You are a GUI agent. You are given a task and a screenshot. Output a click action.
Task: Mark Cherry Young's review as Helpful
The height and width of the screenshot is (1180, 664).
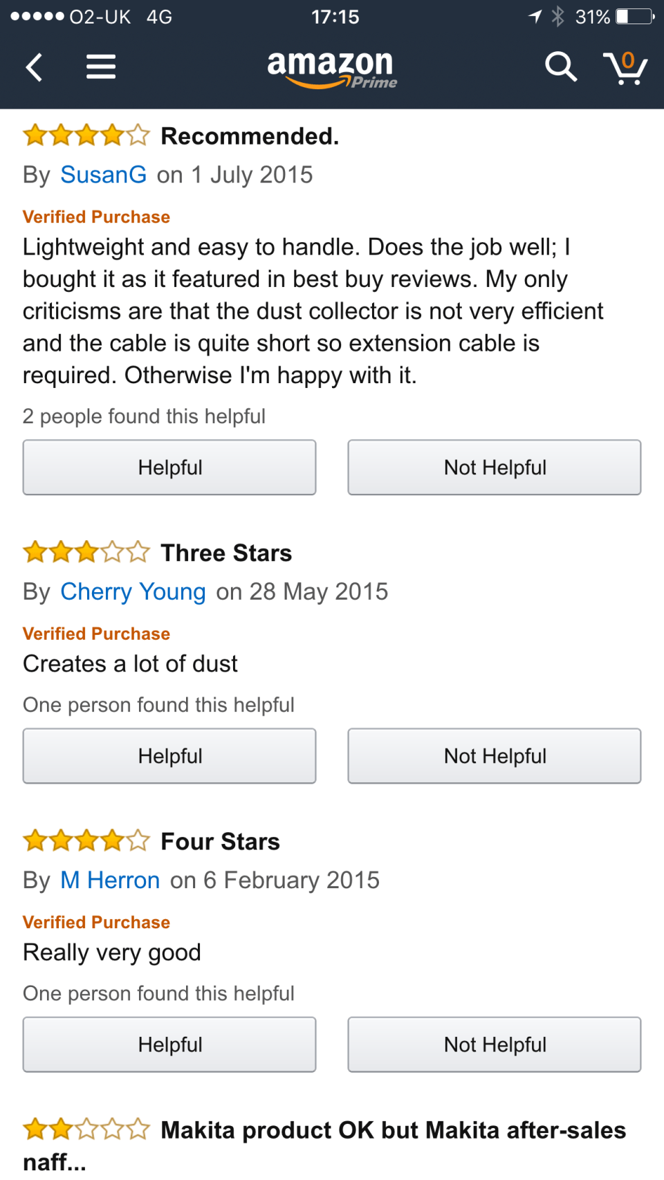tap(169, 756)
